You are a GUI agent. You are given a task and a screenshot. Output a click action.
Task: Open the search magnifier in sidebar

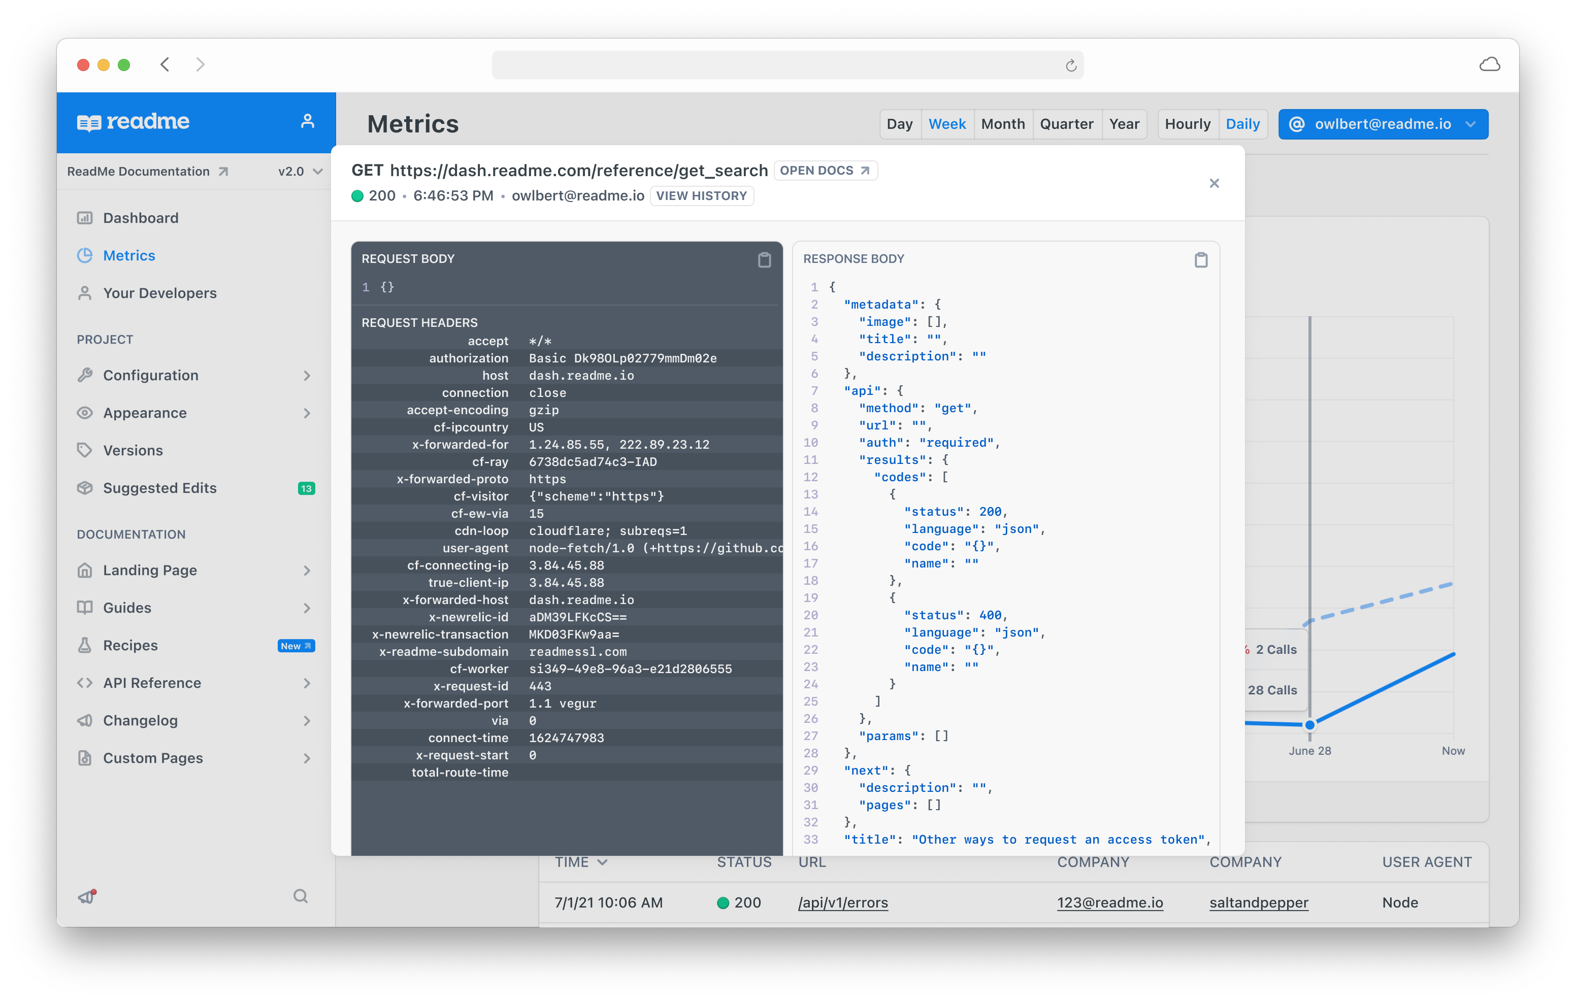coord(301,896)
